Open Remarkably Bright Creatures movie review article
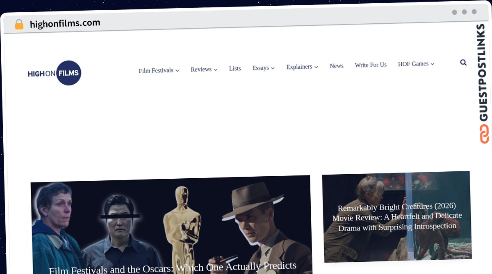492x274 pixels. tap(397, 217)
